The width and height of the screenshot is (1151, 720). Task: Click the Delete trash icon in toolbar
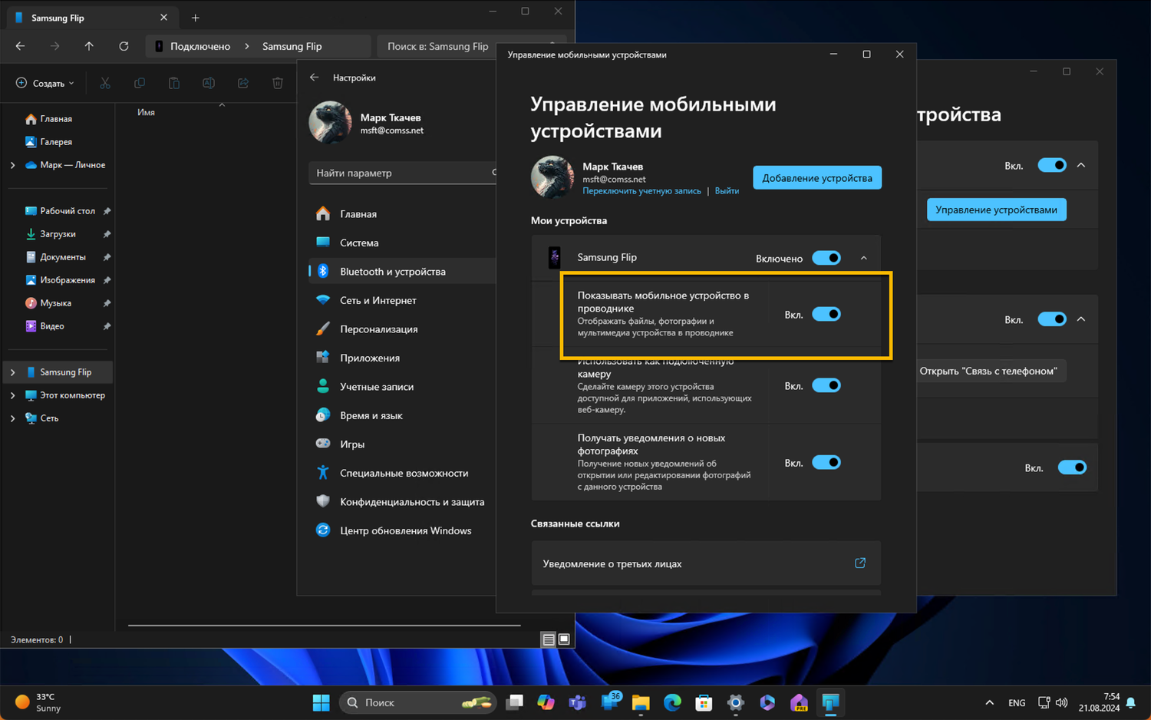[278, 83]
